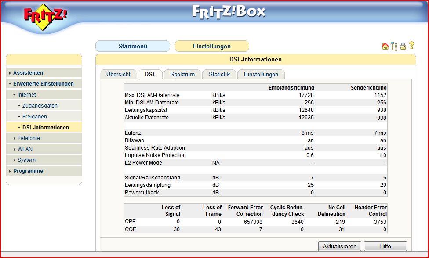Open the sitemap tree icon

pyautogui.click(x=394, y=46)
